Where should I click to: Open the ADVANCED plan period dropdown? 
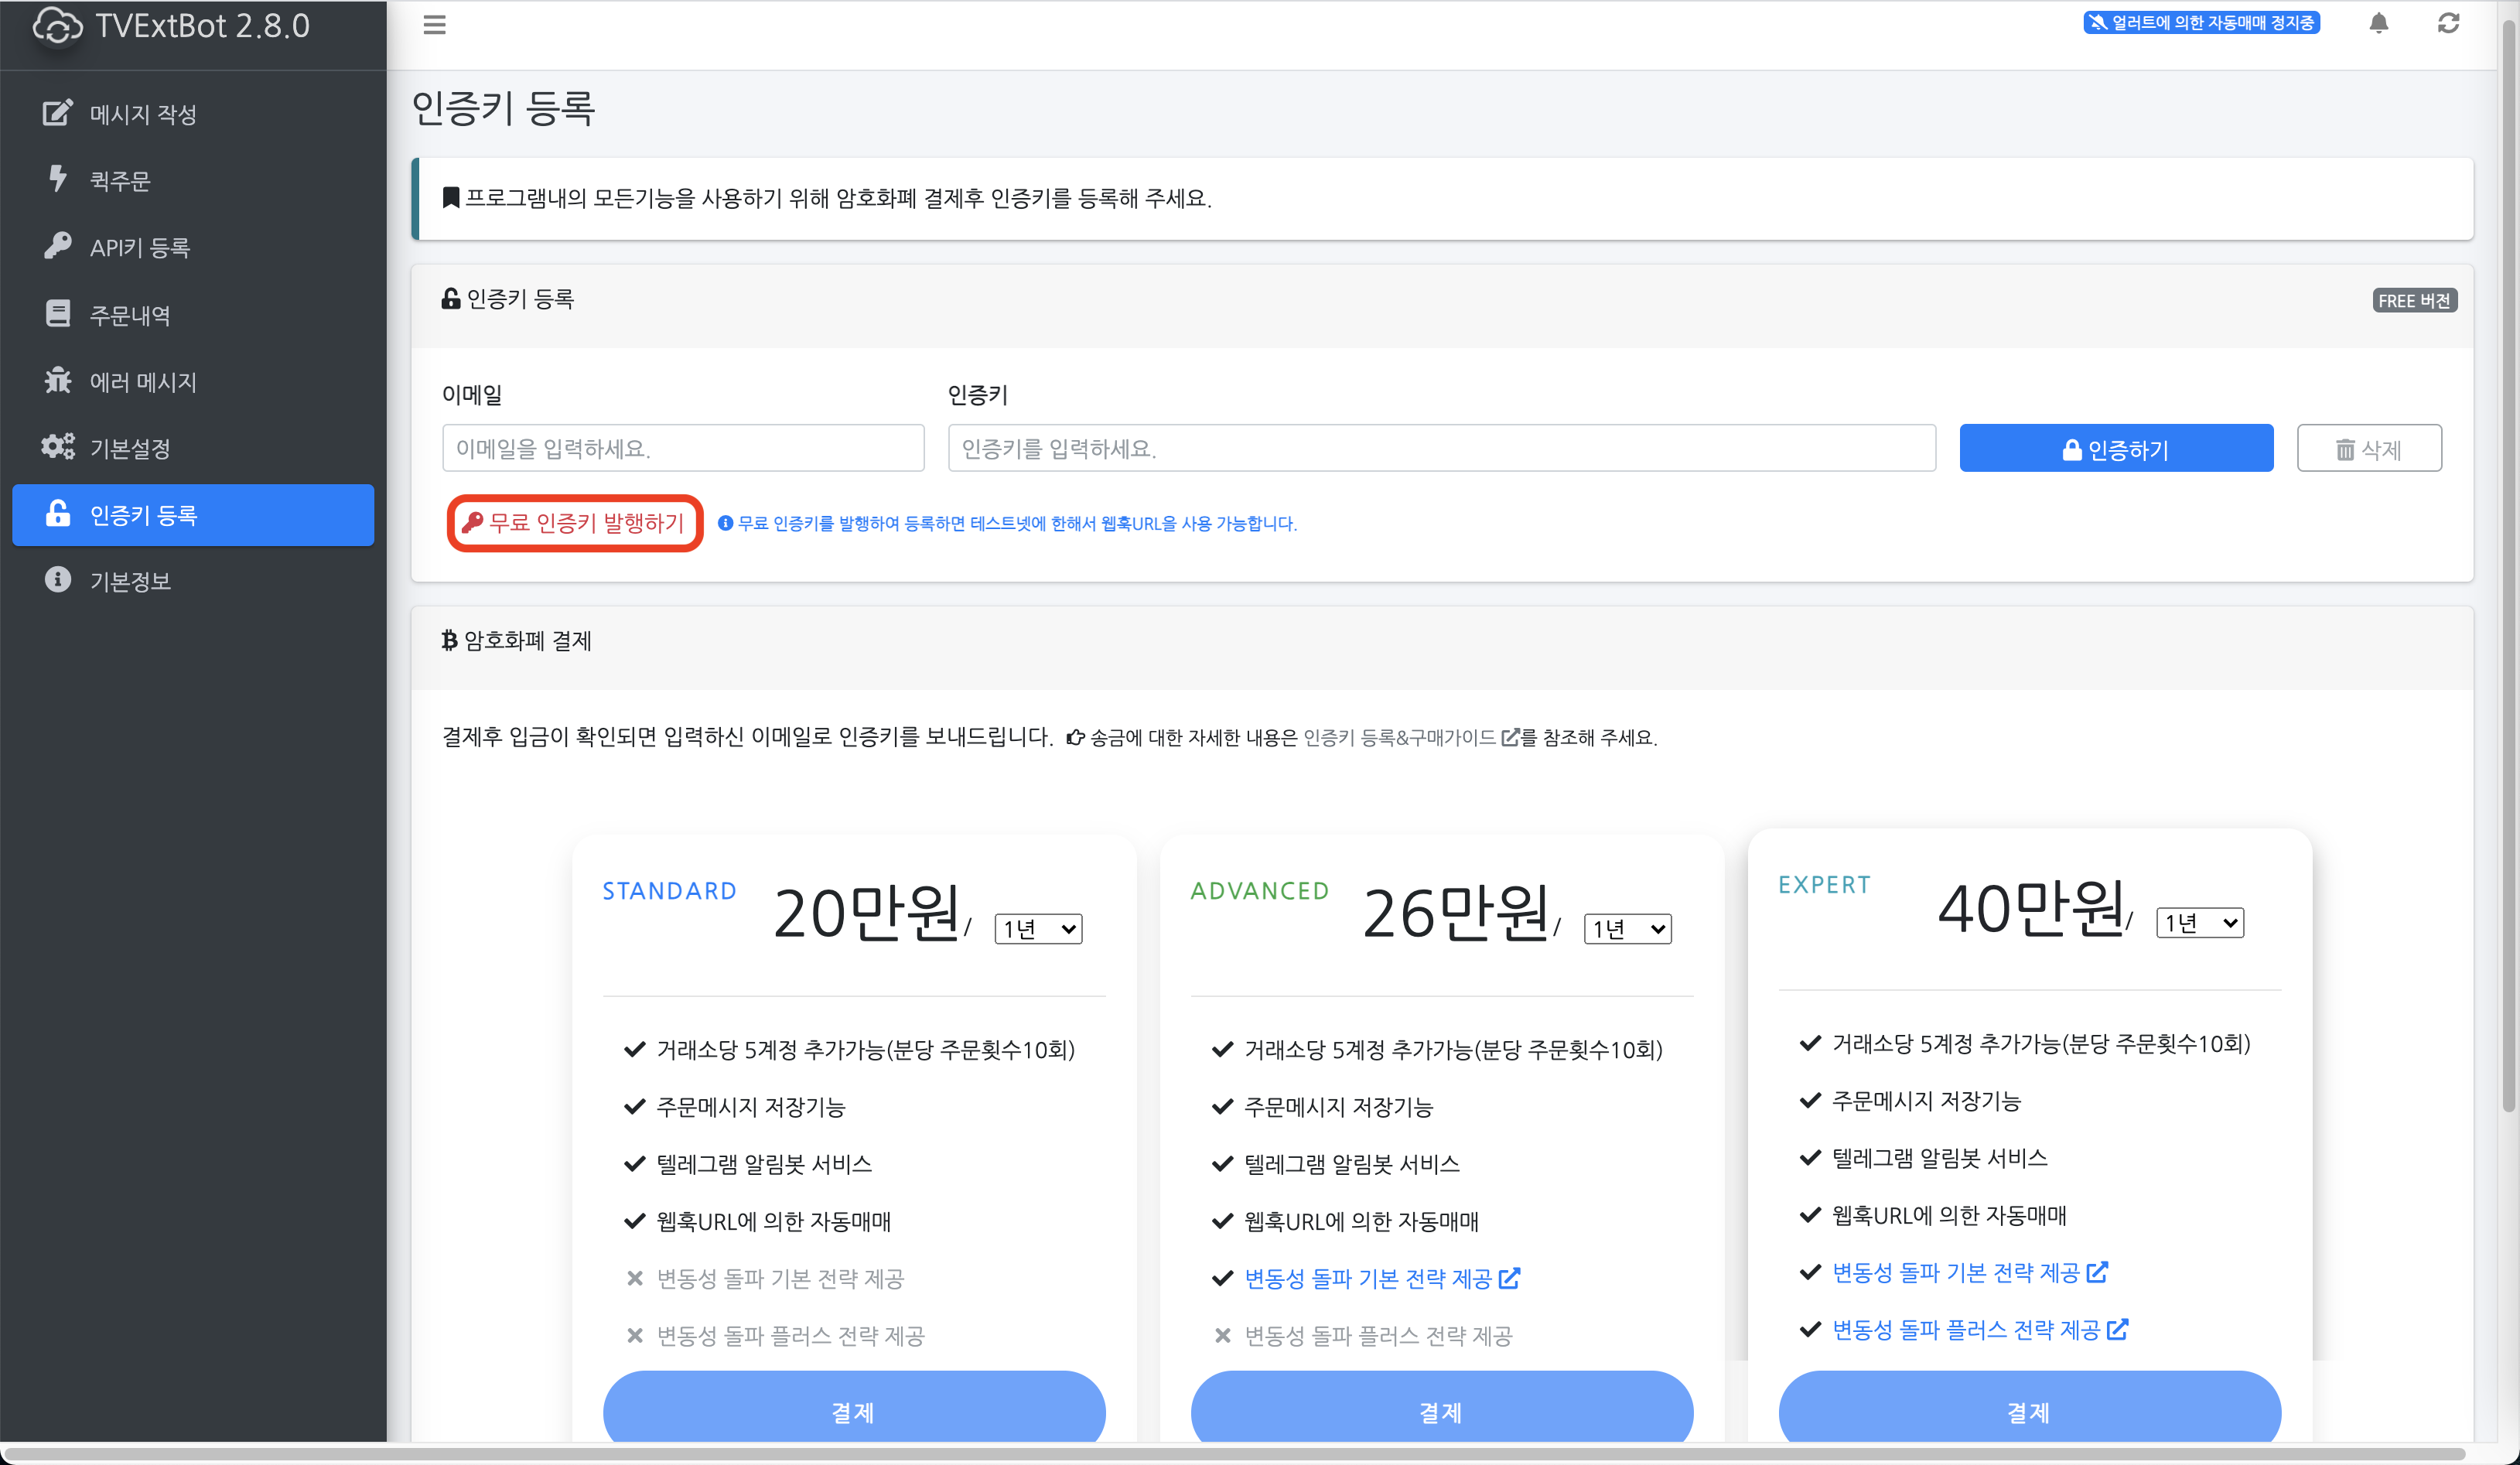[x=1627, y=928]
